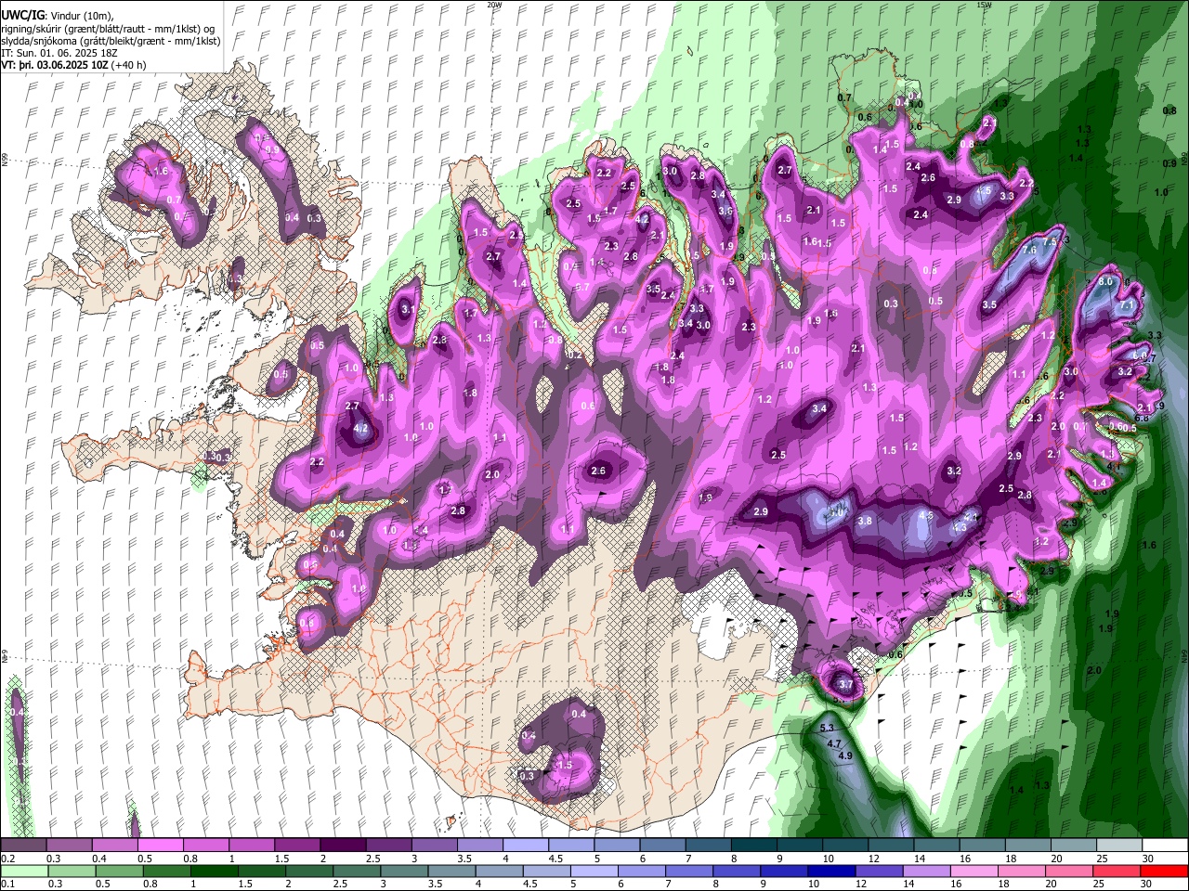Click the 2.6 value in the central highlands
The height and width of the screenshot is (891, 1189).
point(598,471)
